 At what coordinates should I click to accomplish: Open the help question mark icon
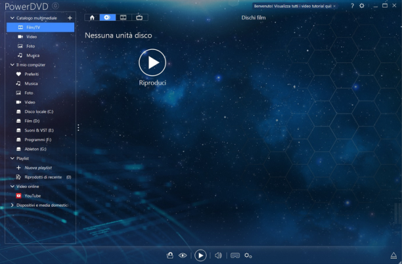click(352, 6)
